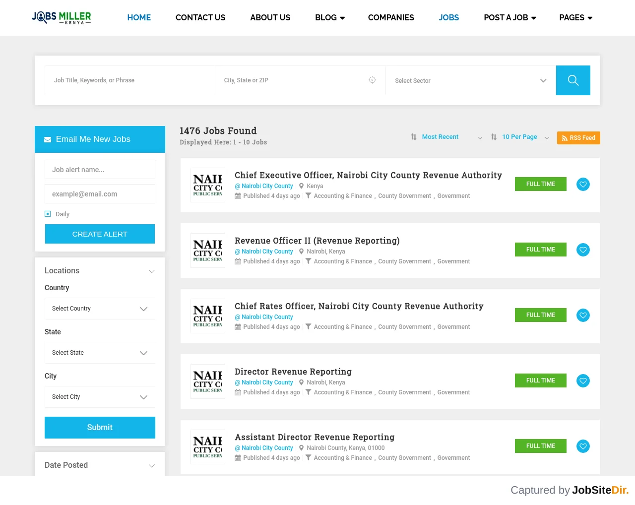
Task: Open the Select City dropdown
Action: [x=100, y=397]
